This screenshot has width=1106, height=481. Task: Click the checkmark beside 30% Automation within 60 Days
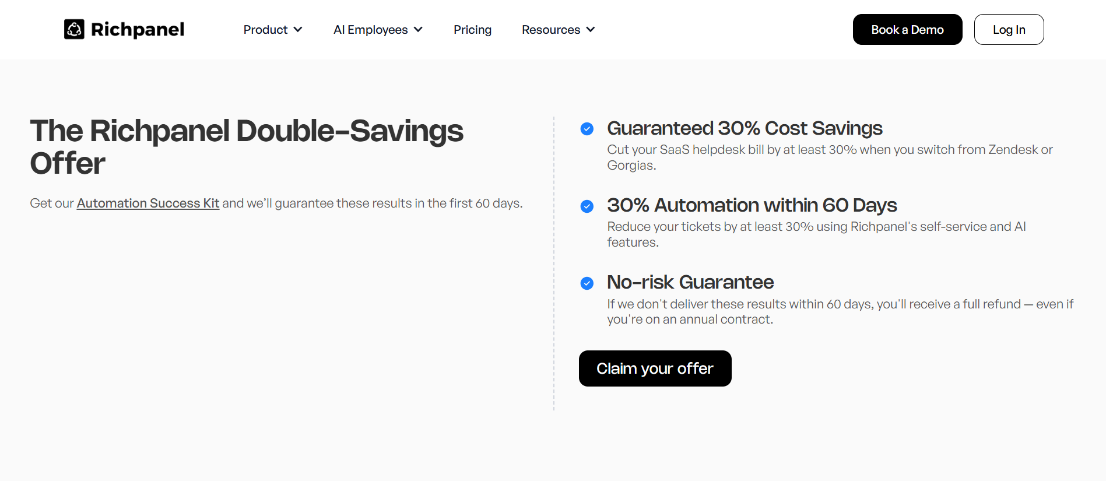pyautogui.click(x=587, y=206)
